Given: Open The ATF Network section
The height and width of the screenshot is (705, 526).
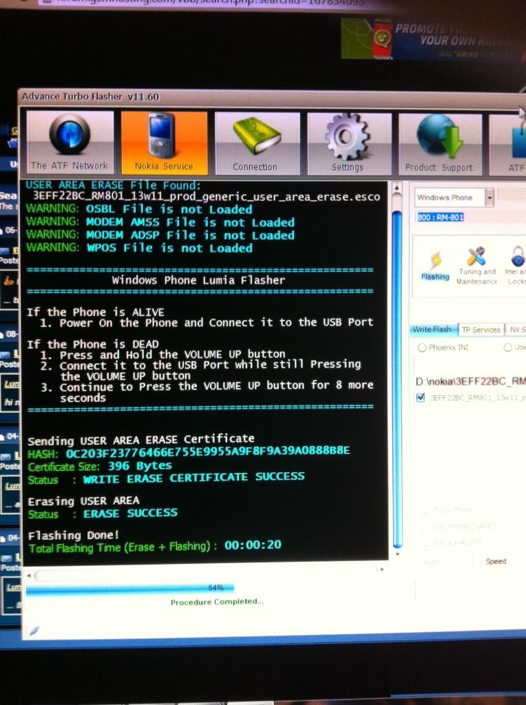Looking at the screenshot, I should (x=70, y=143).
